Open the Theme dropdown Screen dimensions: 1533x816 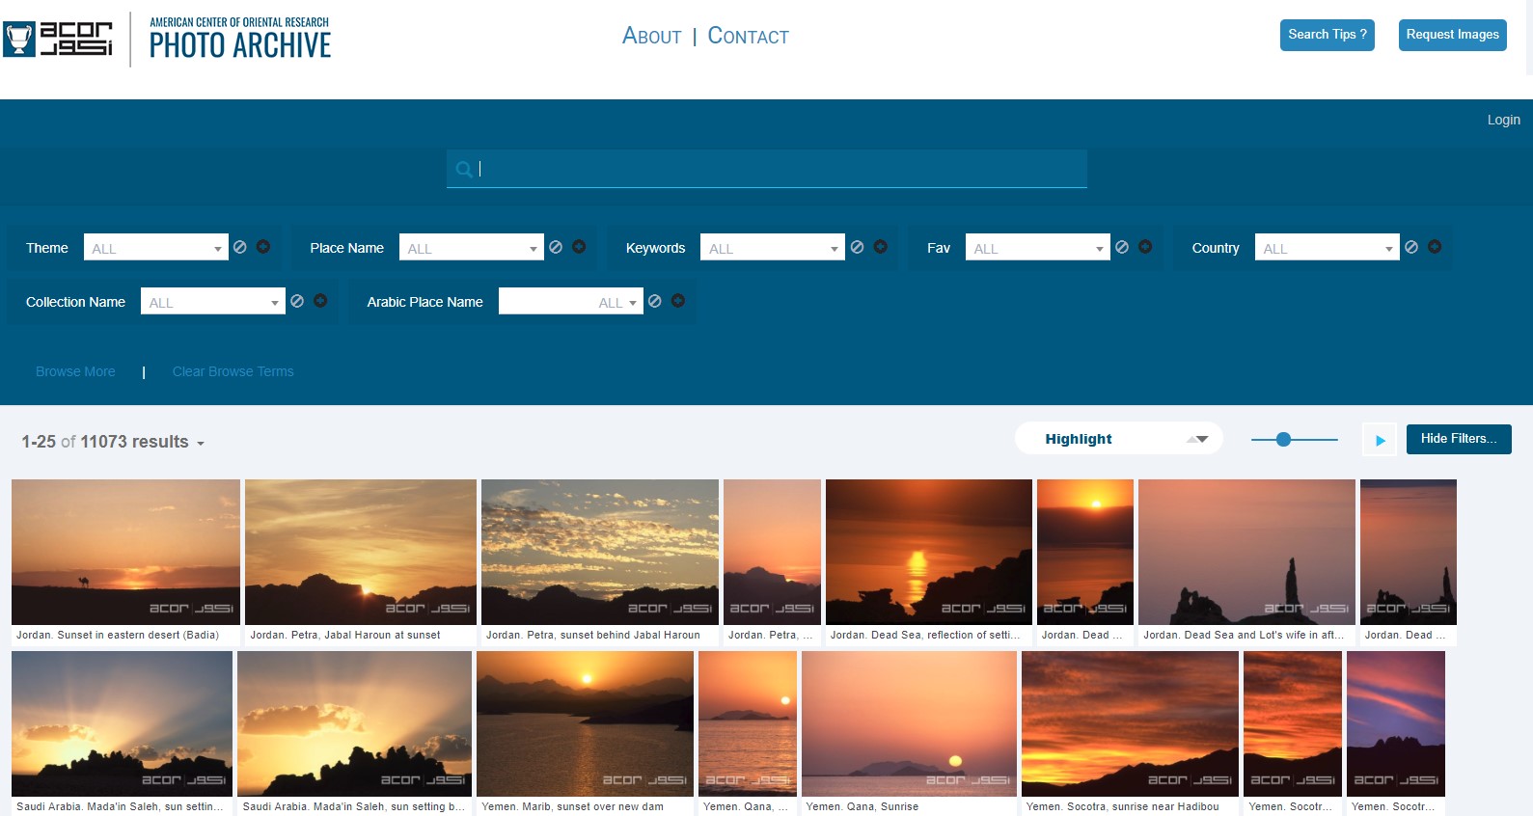click(156, 248)
